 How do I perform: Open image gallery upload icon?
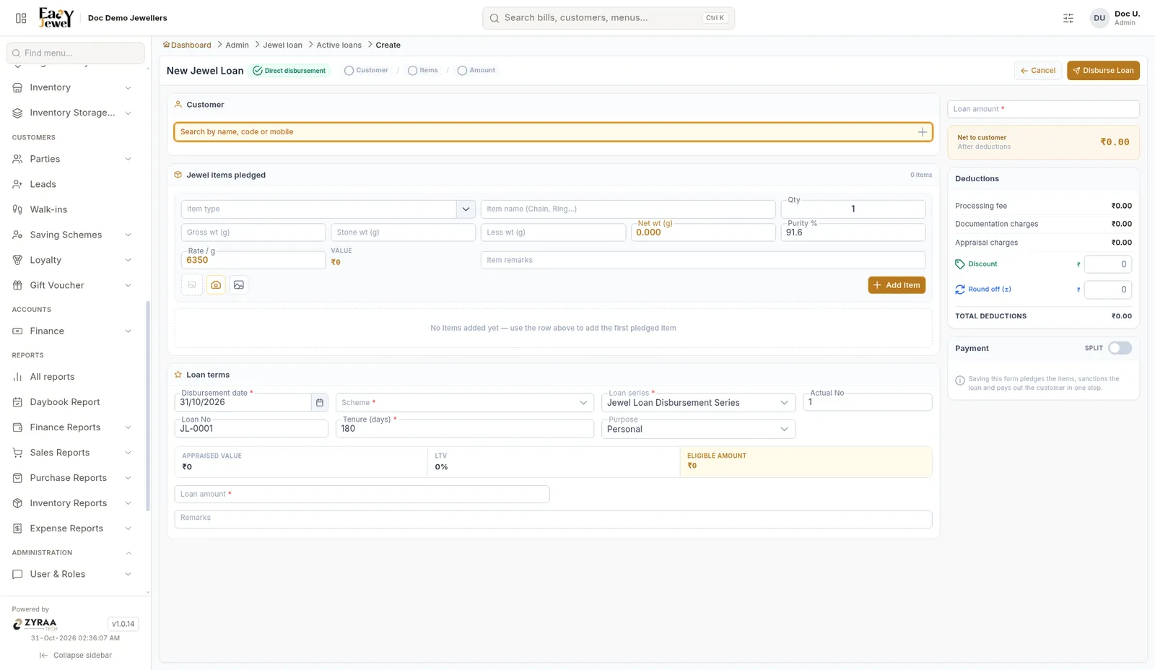[x=239, y=285]
